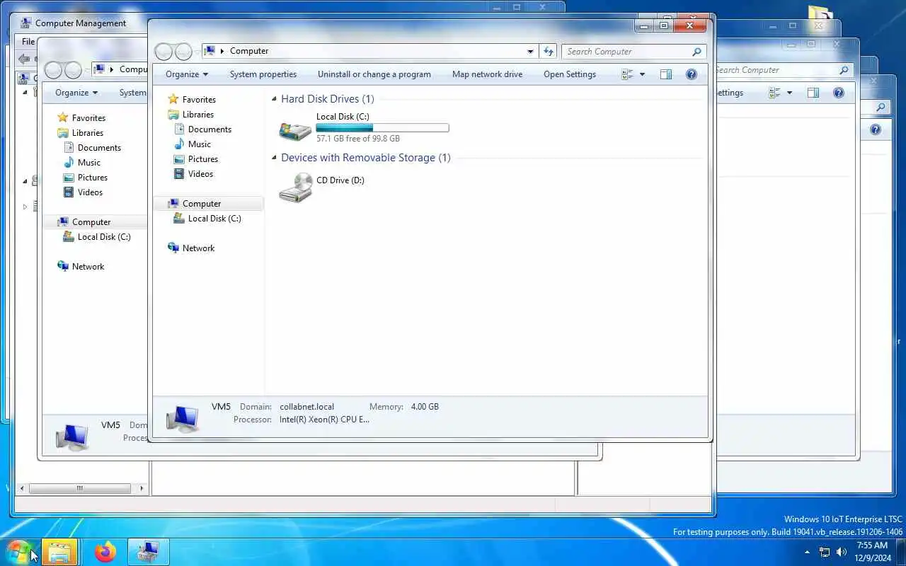Click the Music note icon in the front sidebar
The width and height of the screenshot is (906, 566).
(x=179, y=144)
